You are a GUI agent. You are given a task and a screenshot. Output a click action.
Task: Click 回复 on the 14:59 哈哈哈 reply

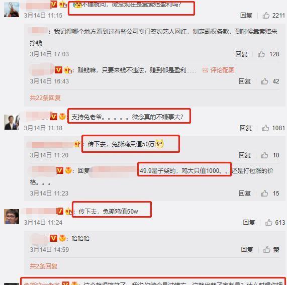pos(247,249)
